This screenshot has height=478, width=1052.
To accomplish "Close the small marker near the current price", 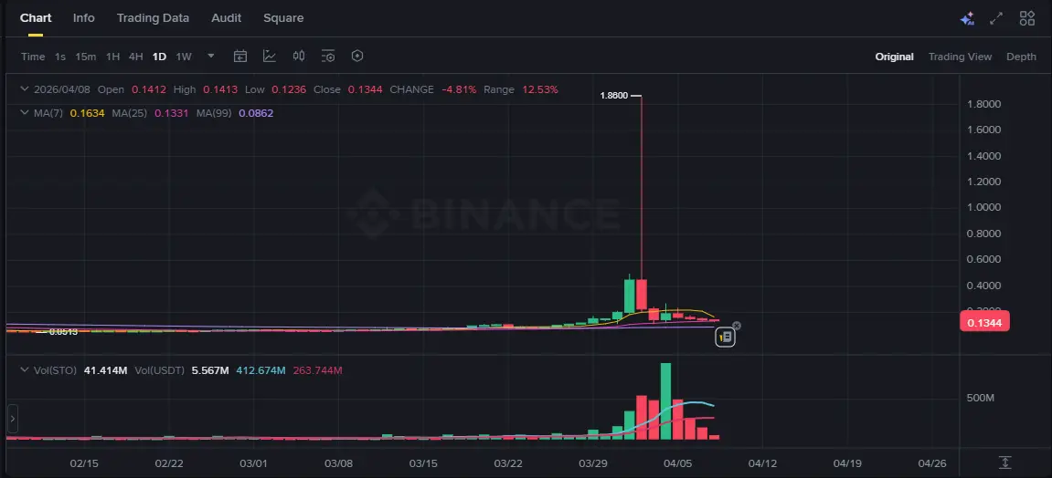I will pos(738,326).
